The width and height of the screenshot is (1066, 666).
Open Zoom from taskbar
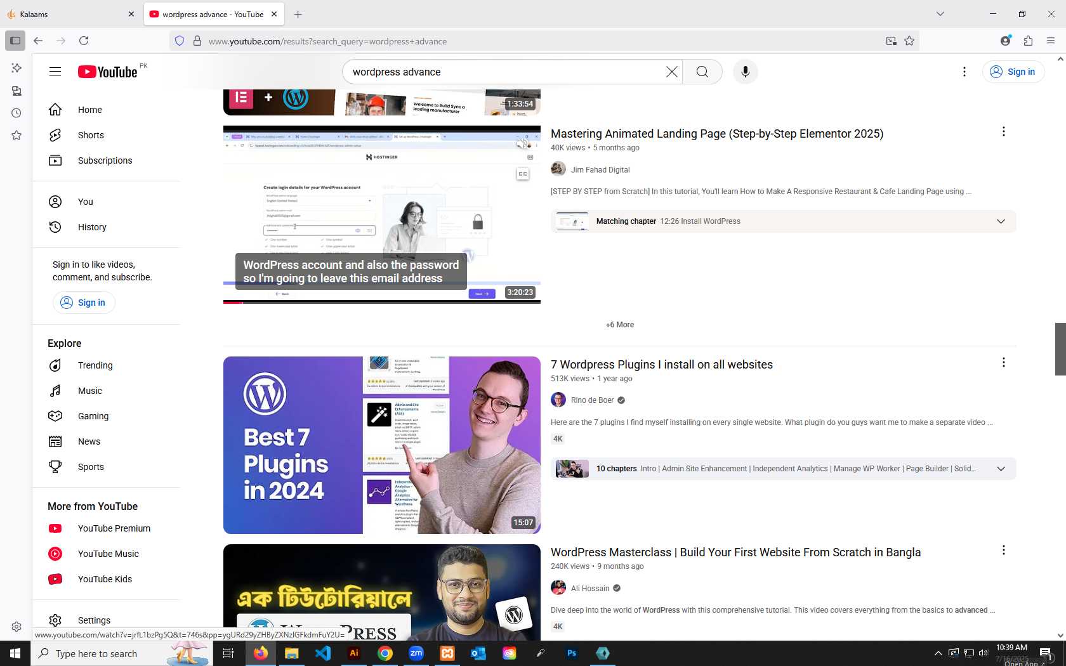(x=416, y=653)
